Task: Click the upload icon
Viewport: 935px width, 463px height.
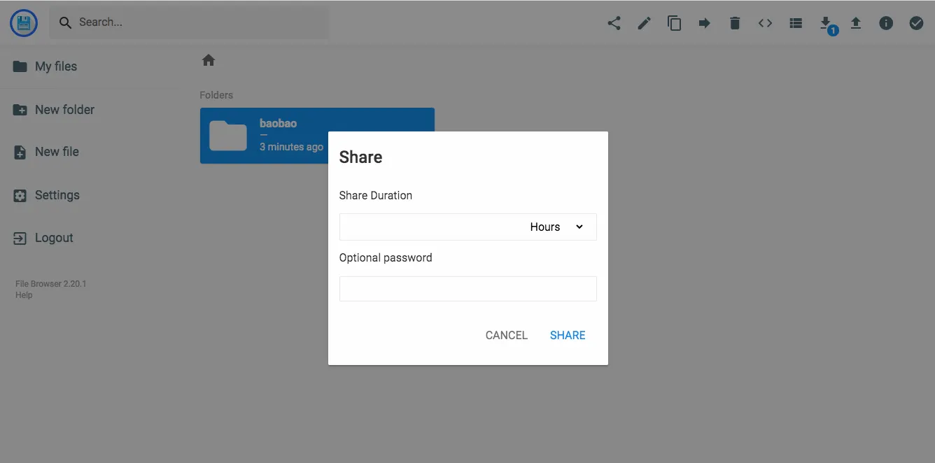Action: point(856,23)
